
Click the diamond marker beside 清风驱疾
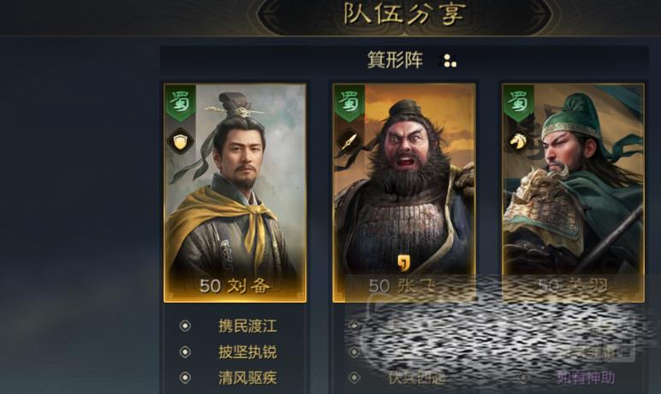pos(185,378)
